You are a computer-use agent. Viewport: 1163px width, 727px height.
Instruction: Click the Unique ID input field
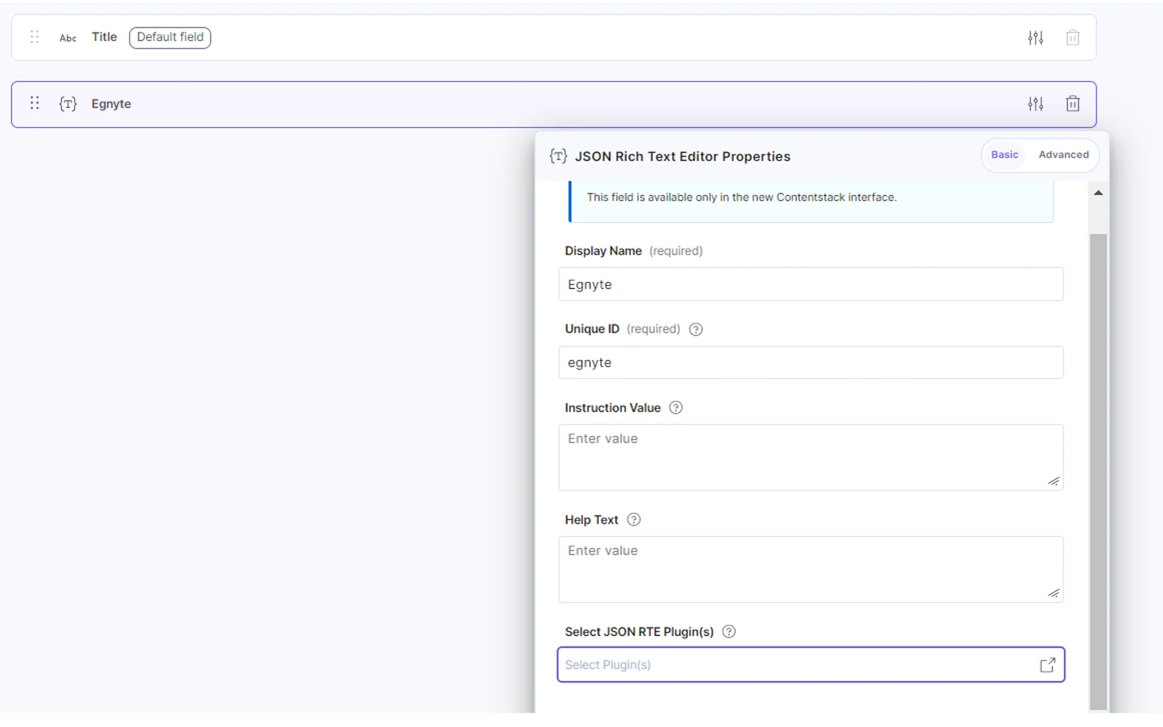pyautogui.click(x=810, y=363)
